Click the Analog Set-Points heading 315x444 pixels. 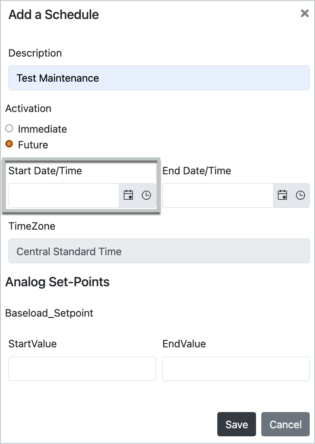point(57,282)
